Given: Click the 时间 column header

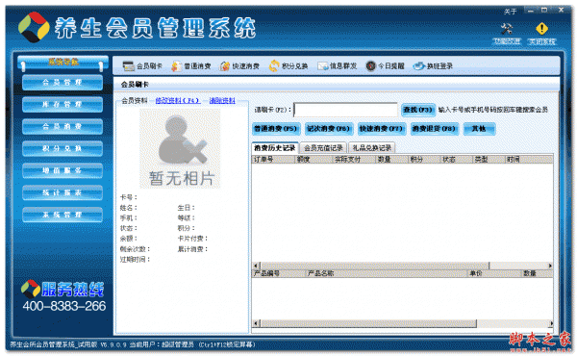Looking at the screenshot, I should (528, 160).
